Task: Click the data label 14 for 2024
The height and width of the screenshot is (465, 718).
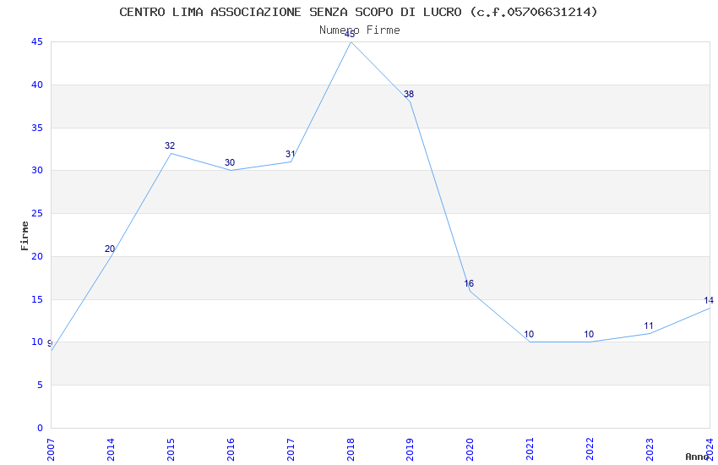Action: 709,300
